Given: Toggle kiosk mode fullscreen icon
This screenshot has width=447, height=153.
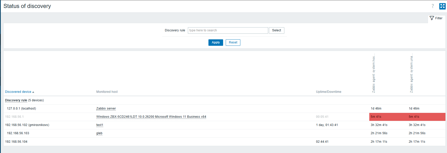Looking at the screenshot, I should pyautogui.click(x=442, y=6).
